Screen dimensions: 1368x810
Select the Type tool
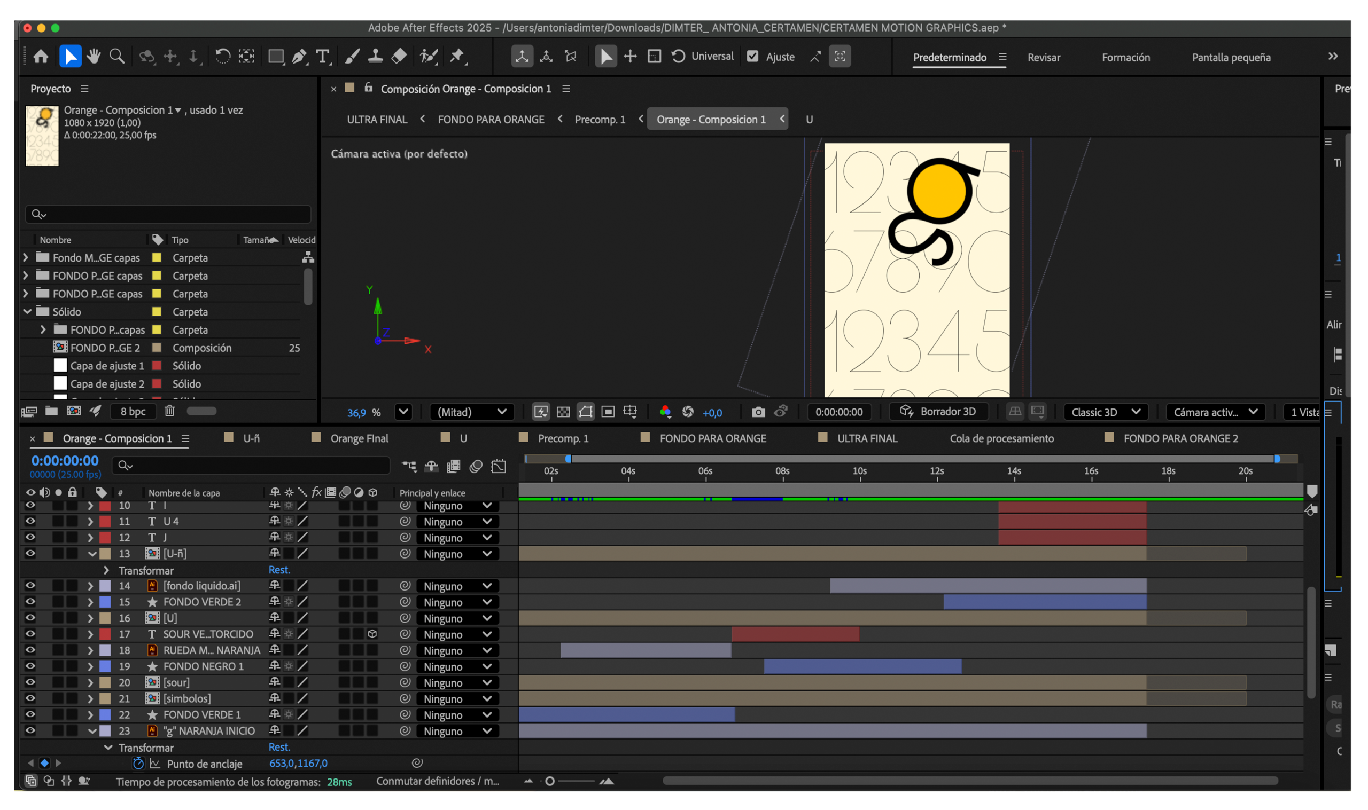pyautogui.click(x=323, y=56)
